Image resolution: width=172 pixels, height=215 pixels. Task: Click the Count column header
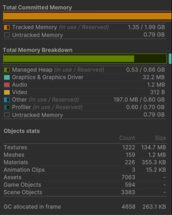(127, 138)
